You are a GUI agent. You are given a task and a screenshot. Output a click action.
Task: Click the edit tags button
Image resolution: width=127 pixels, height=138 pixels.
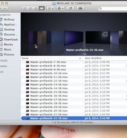pos(80,8)
